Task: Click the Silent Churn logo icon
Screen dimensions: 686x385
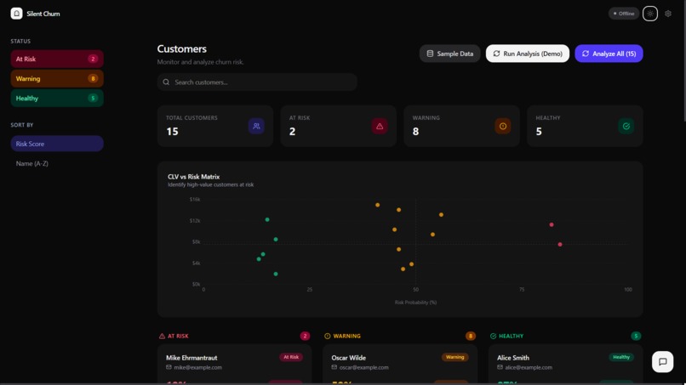Action: (17, 14)
